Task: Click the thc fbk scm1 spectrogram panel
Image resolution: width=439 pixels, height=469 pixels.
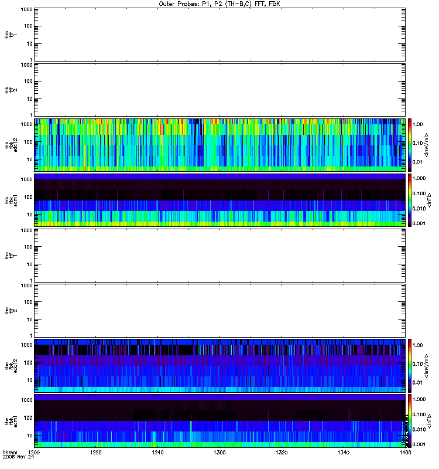Action: click(x=220, y=421)
